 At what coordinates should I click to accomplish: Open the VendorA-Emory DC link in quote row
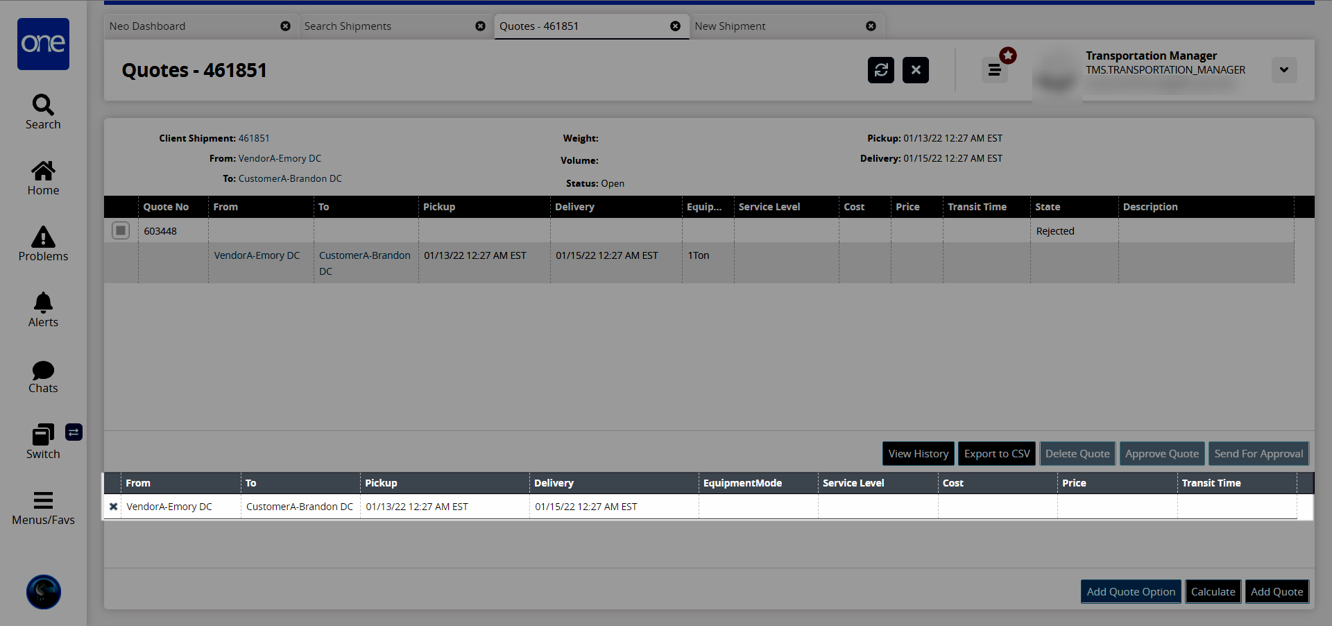click(x=257, y=255)
